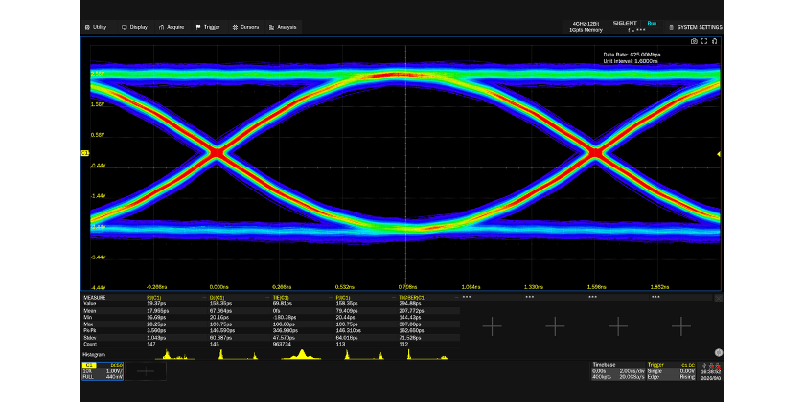Remove the Dj(C1) measurement column
Image resolution: width=805 pixels, height=402 pixels.
point(267,297)
